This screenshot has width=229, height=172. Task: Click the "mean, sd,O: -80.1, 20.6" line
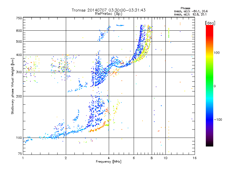(191, 11)
